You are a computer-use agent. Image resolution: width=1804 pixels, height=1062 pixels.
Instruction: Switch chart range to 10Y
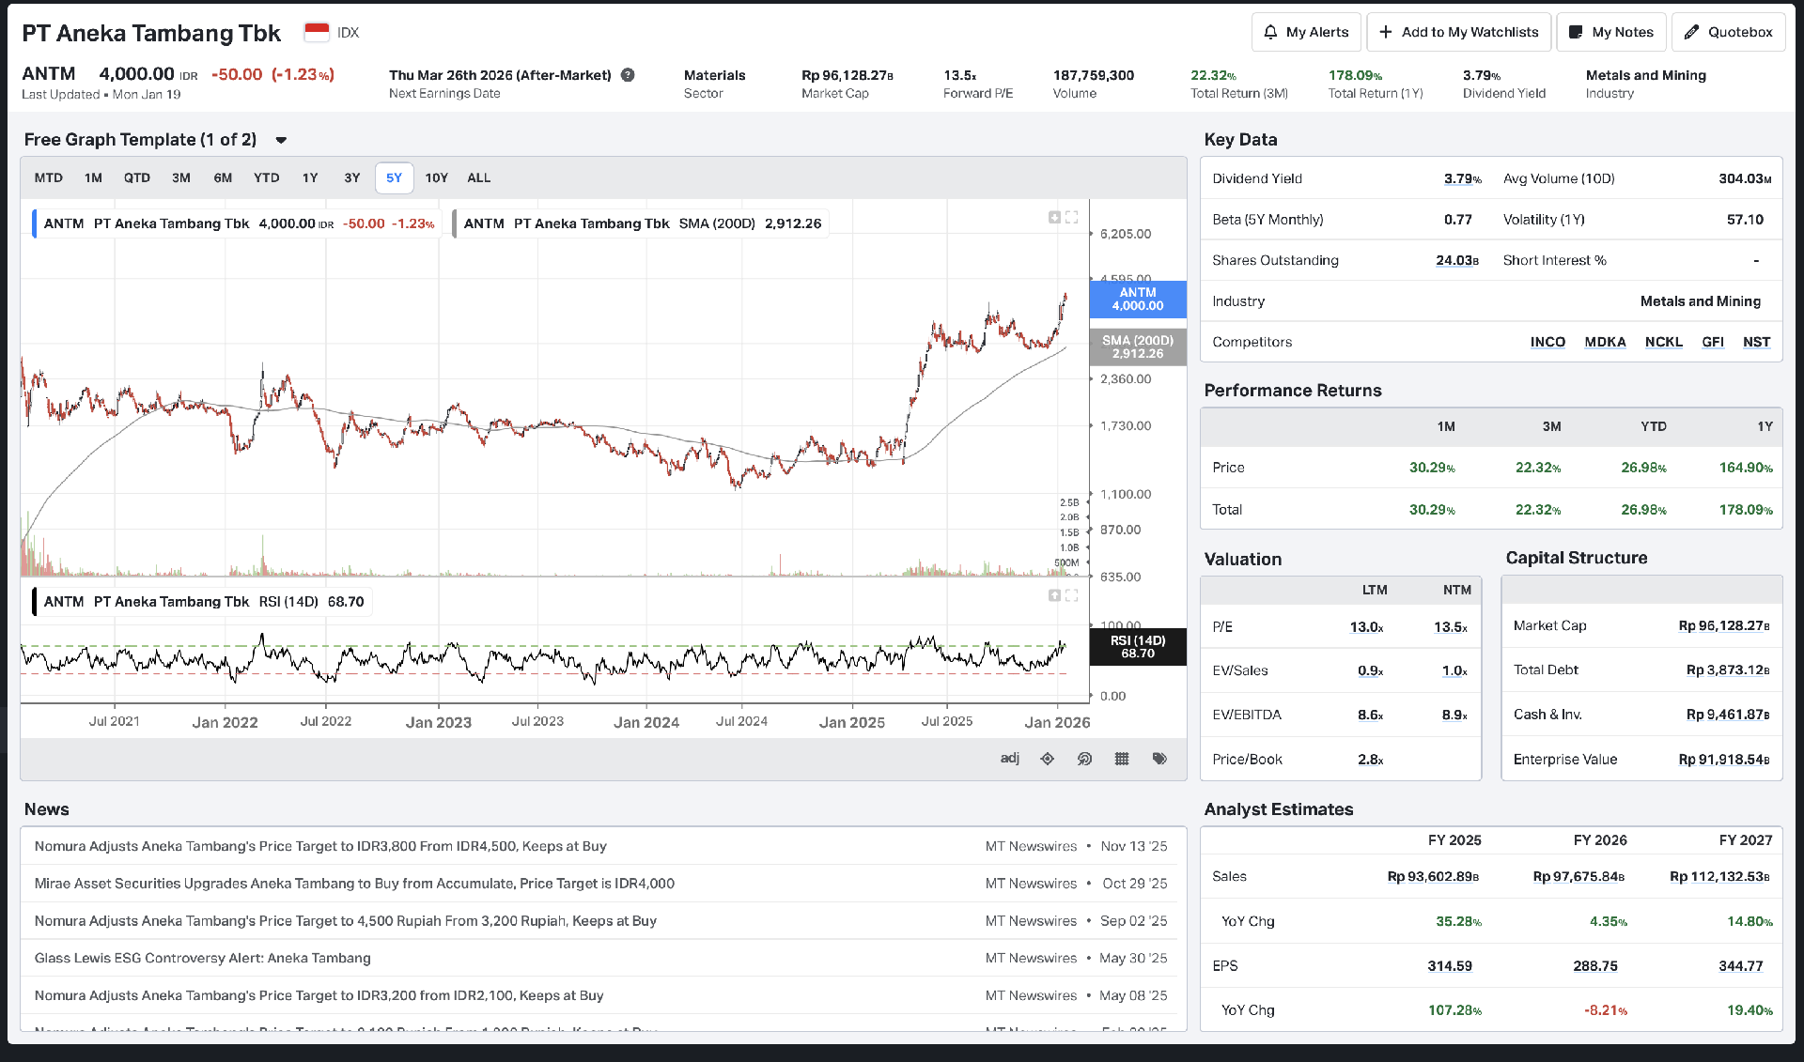pyautogui.click(x=436, y=177)
